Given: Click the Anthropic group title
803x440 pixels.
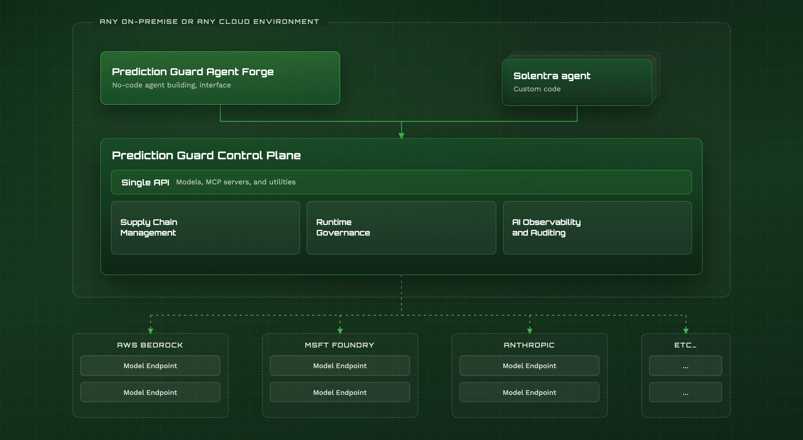Looking at the screenshot, I should (529, 345).
